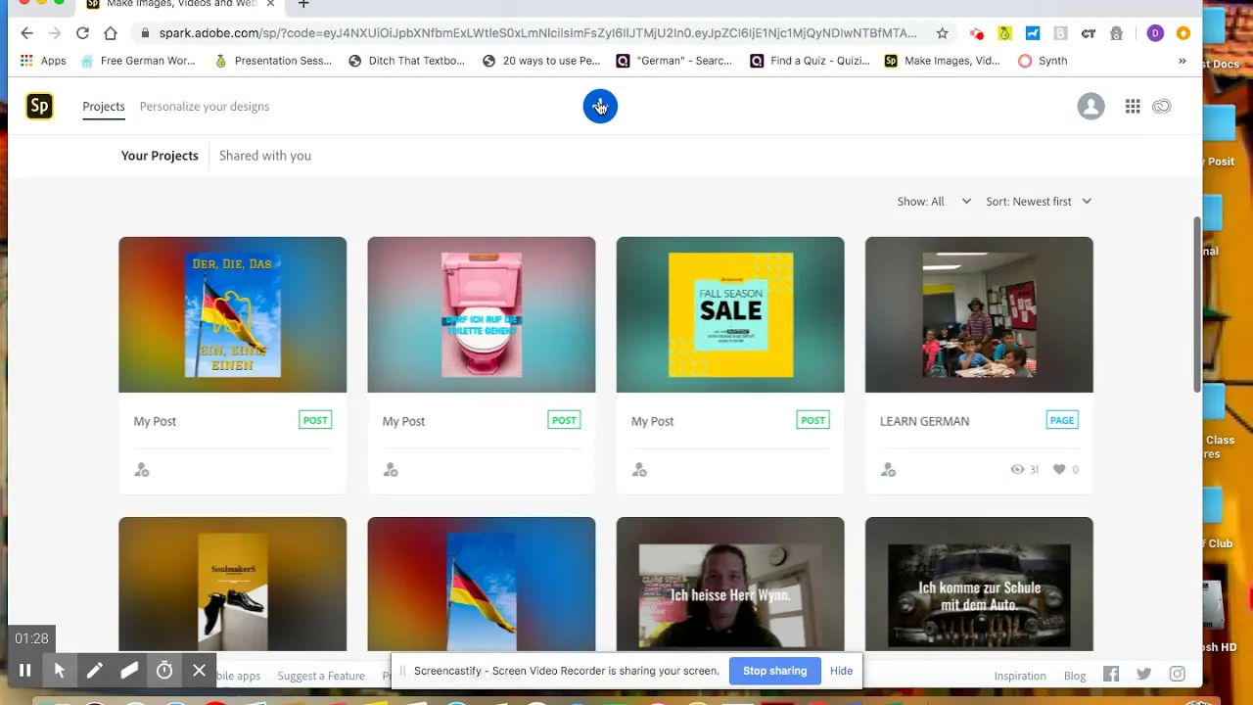
Task: Click the browser address bar URL
Action: 537,33
